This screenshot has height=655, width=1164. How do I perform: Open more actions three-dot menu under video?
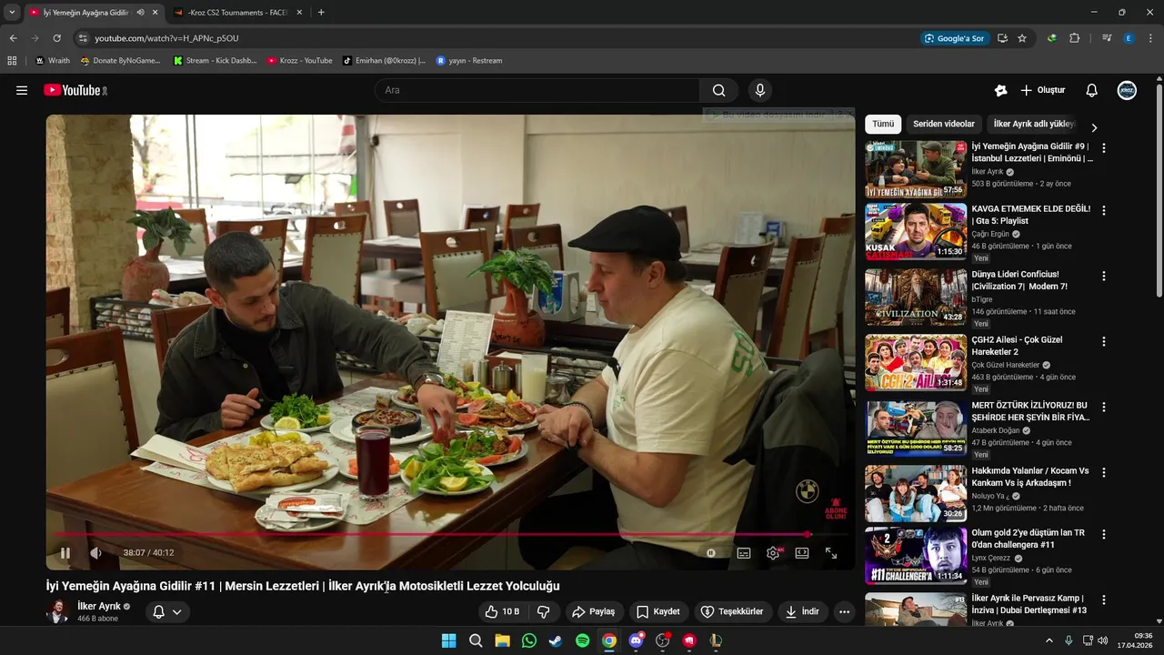[x=845, y=611]
